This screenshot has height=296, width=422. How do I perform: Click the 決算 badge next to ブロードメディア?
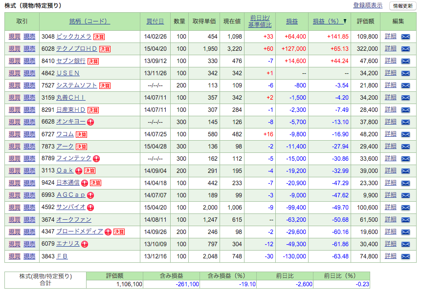click(x=119, y=232)
